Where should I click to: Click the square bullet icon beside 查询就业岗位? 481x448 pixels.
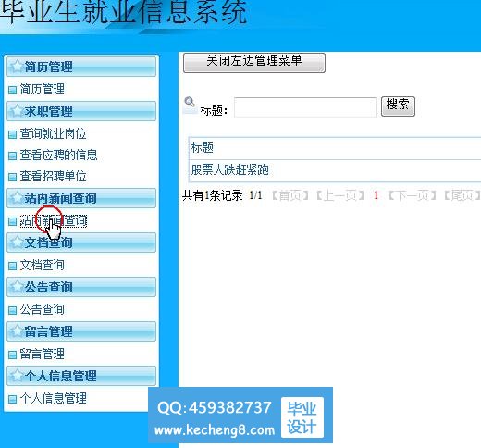12,134
